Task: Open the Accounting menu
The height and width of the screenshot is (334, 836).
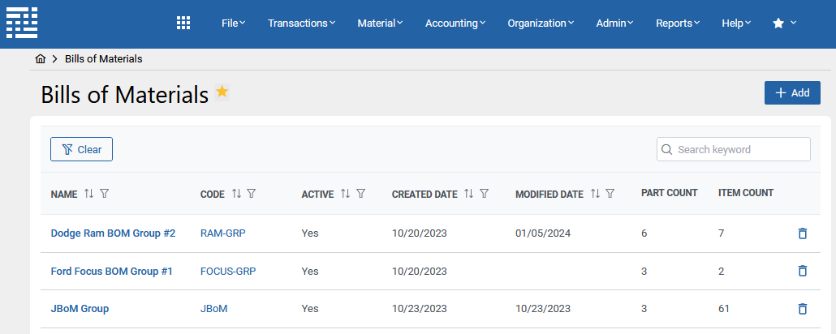Action: tap(455, 23)
